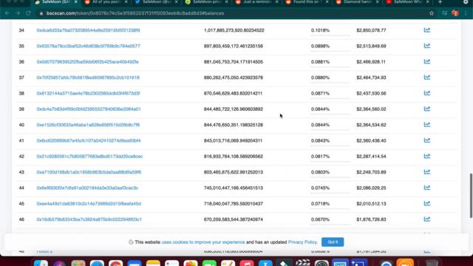473x266 pixels.
Task: Select quantity 881,045,753,704.171914505
Action: [234, 62]
